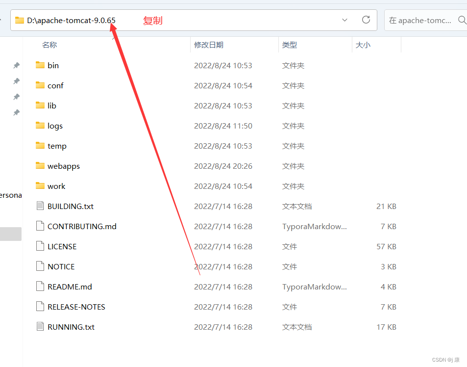Image resolution: width=467 pixels, height=367 pixels.
Task: Click the BUILDING.txt file icon
Action: [40, 206]
